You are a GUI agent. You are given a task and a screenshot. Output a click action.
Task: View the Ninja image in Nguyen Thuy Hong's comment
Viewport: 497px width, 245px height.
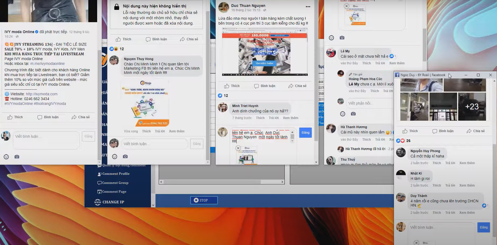coord(145,103)
